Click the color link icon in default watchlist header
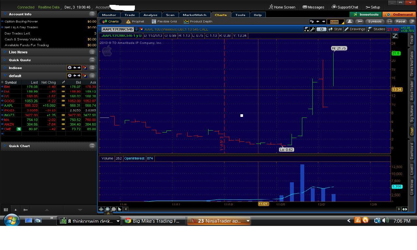Image resolution: width=417 pixels, height=250 pixels. coord(85,76)
